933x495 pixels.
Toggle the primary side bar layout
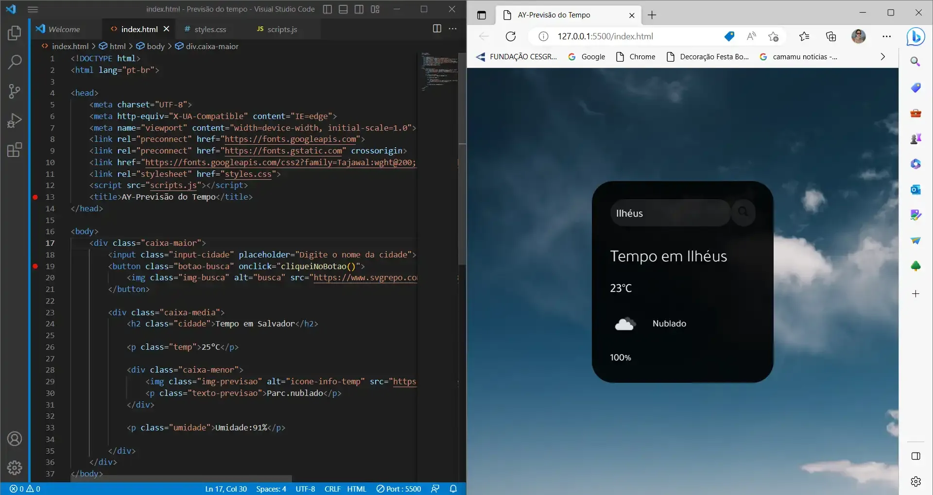(x=328, y=9)
